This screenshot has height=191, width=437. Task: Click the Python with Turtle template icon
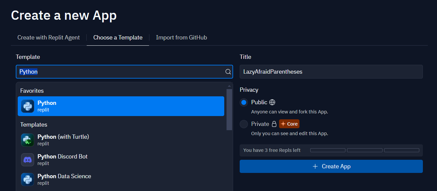point(28,140)
